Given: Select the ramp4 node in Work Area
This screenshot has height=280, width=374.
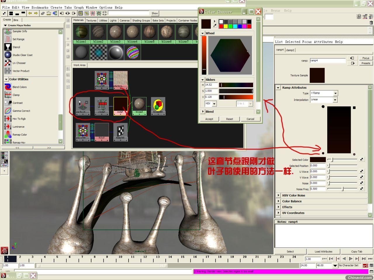Looking at the screenshot, I should [120, 106].
